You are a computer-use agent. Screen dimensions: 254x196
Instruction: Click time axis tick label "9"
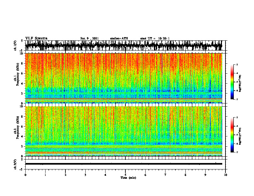point(205,175)
